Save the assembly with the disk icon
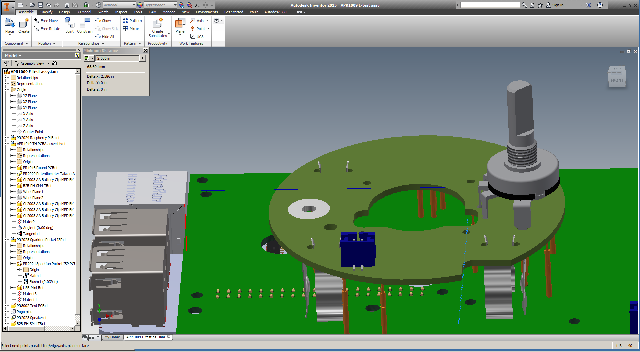Screen dimensions: 640x352 tap(41, 5)
